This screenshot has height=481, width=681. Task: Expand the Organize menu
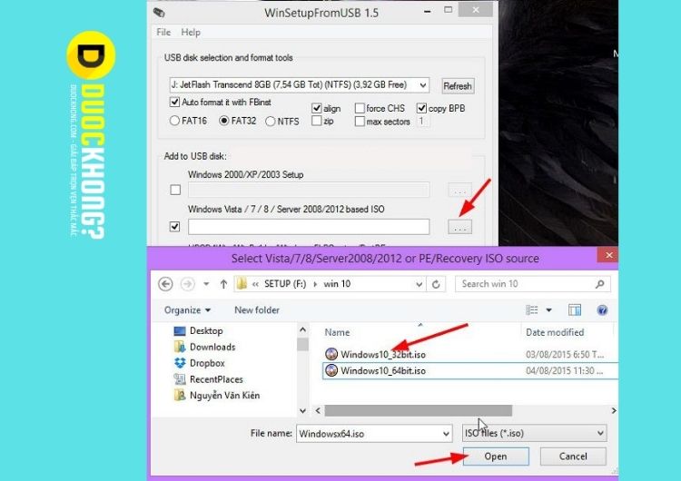(x=187, y=310)
